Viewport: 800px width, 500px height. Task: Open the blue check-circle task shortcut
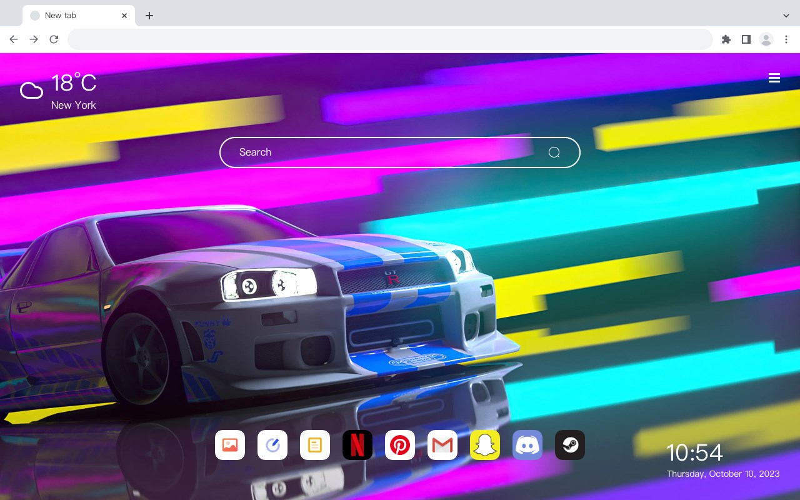(x=272, y=445)
